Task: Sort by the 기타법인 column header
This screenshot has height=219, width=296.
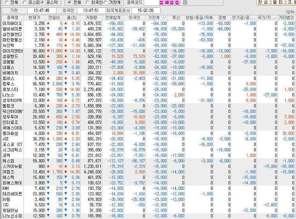Action: pos(286,18)
